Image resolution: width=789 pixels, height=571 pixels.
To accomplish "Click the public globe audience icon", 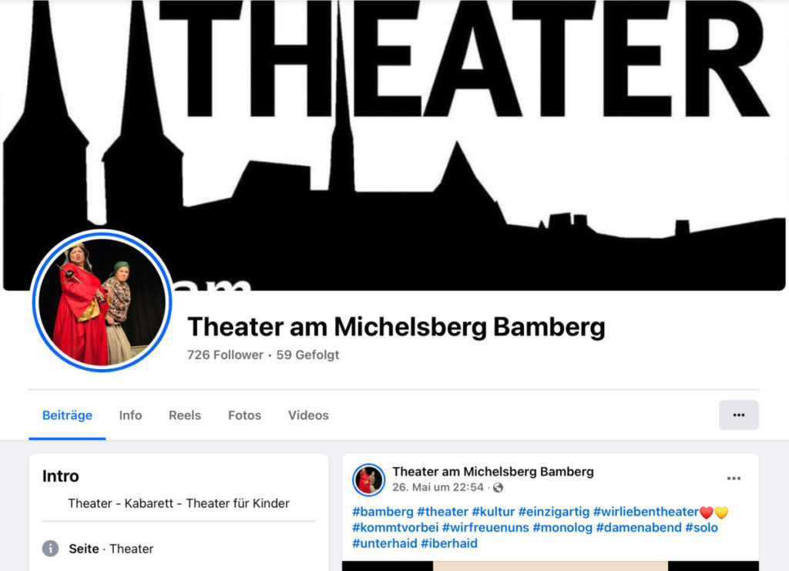I will pyautogui.click(x=499, y=488).
